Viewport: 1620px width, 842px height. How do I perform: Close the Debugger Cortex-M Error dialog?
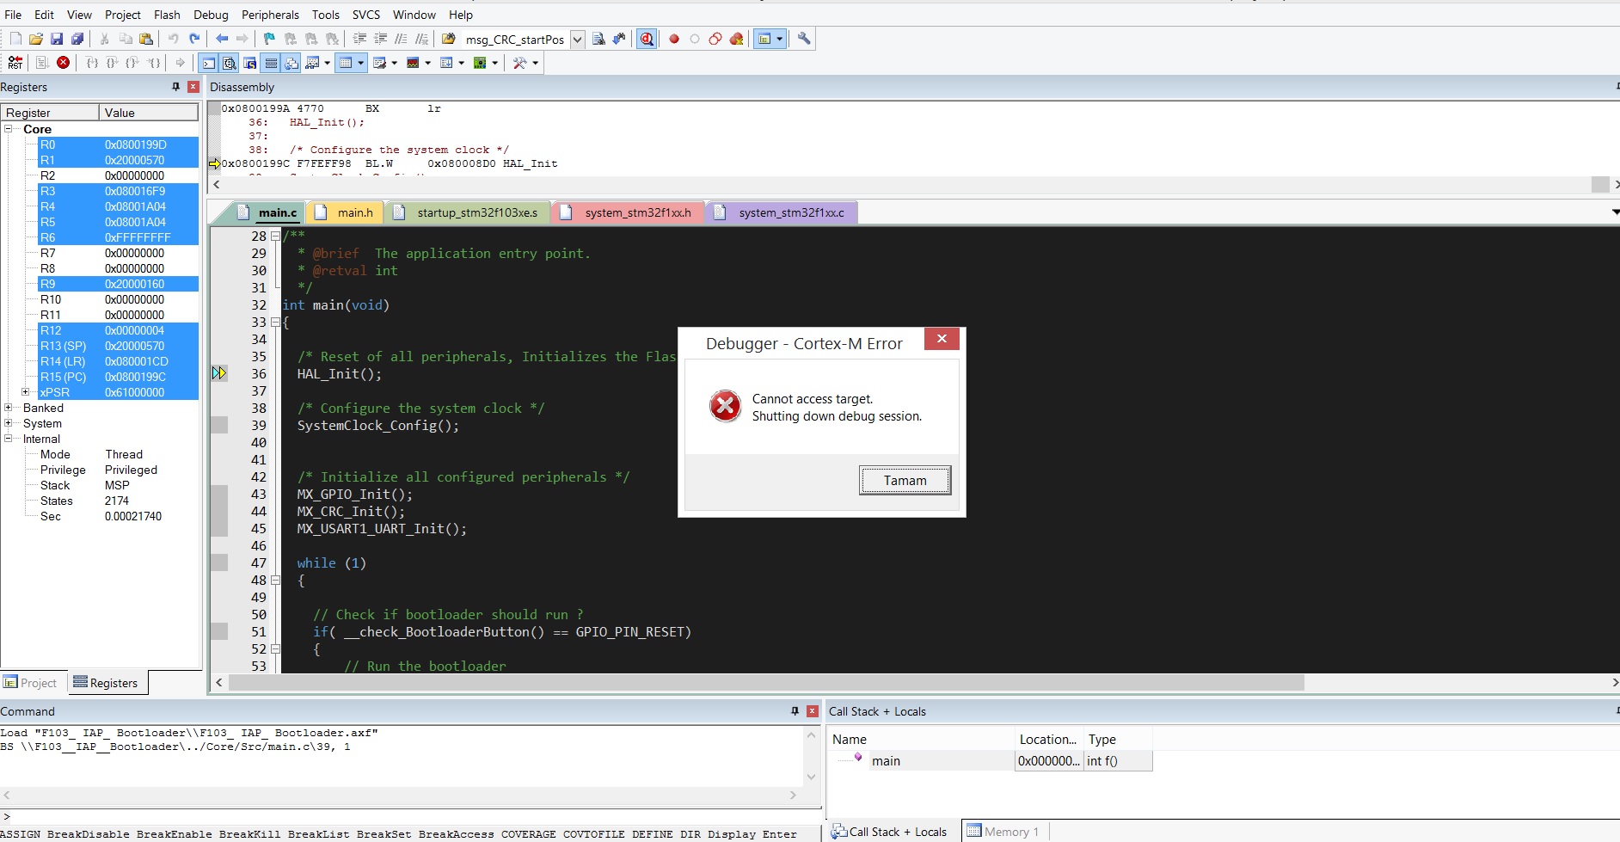tap(942, 339)
